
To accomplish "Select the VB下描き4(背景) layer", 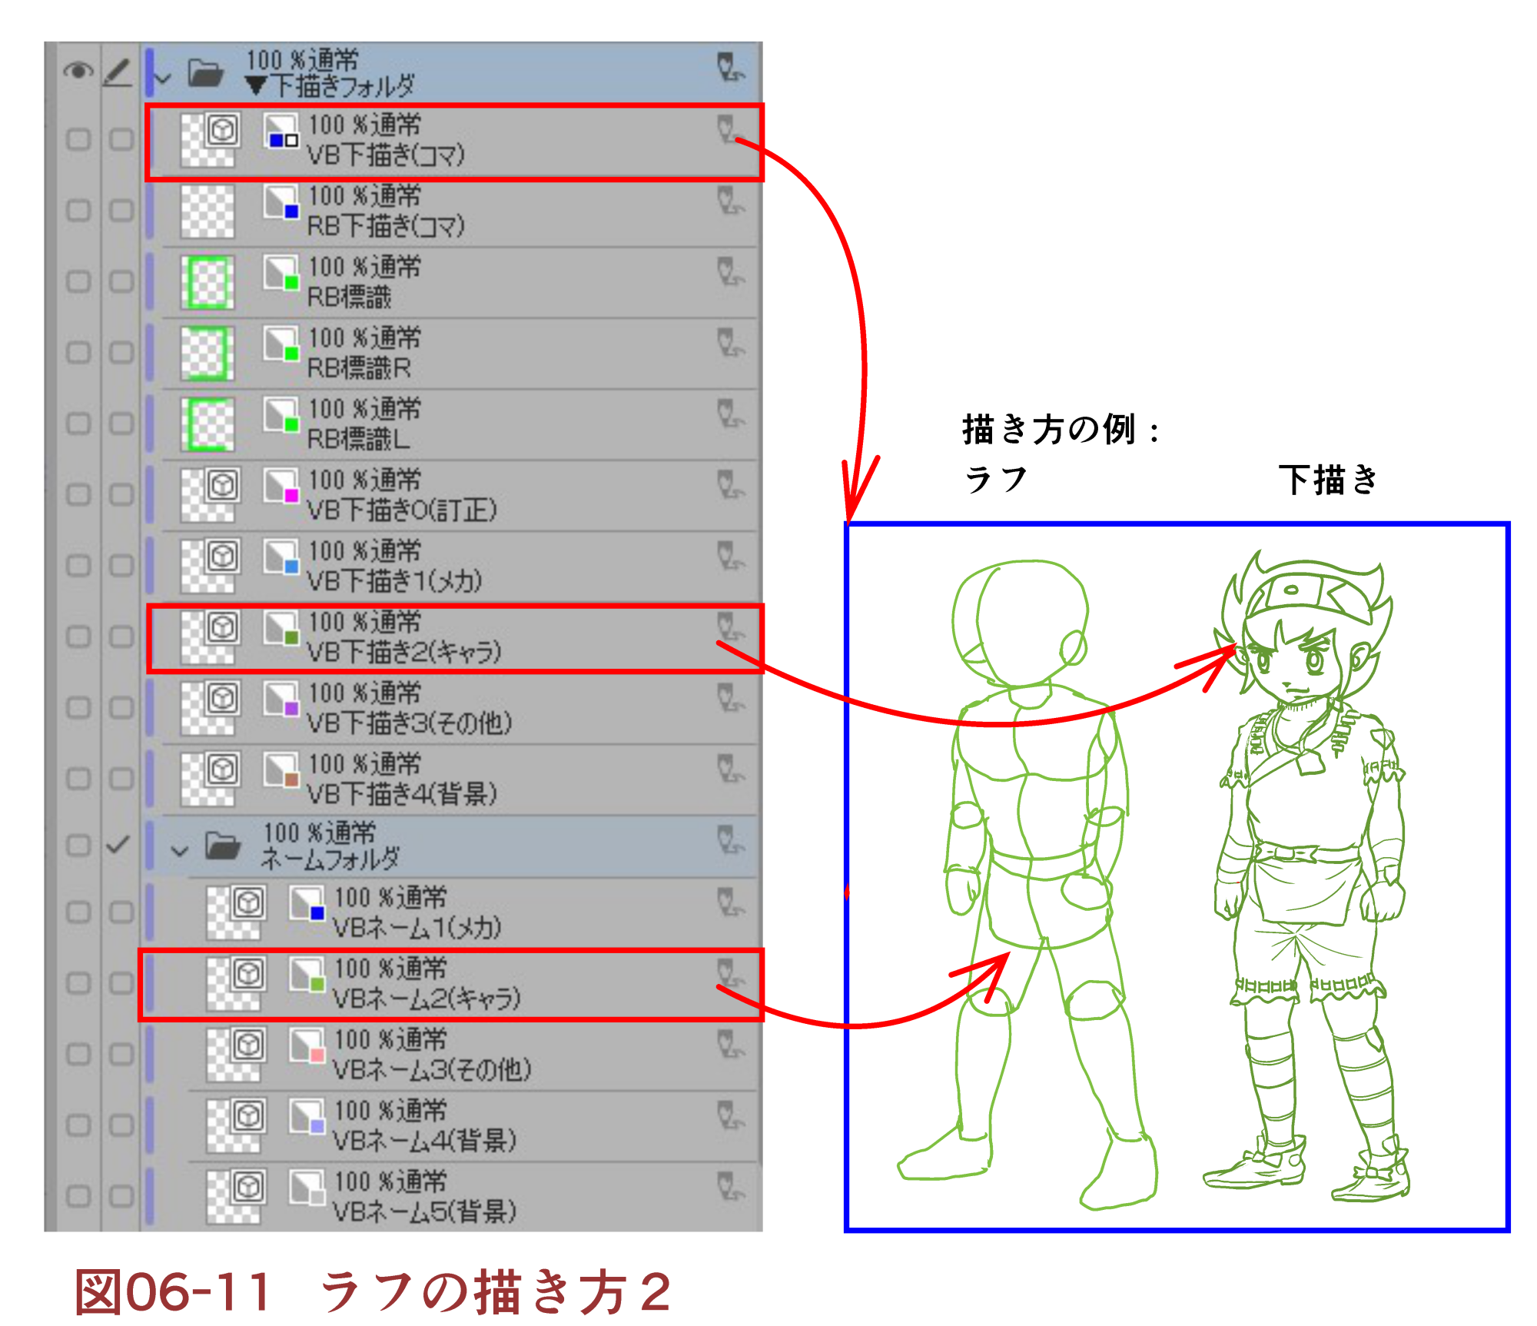I will [402, 793].
